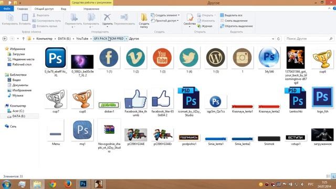Screen dimensions: 336x189
Task: Refresh the folder view
Action: 278,39
